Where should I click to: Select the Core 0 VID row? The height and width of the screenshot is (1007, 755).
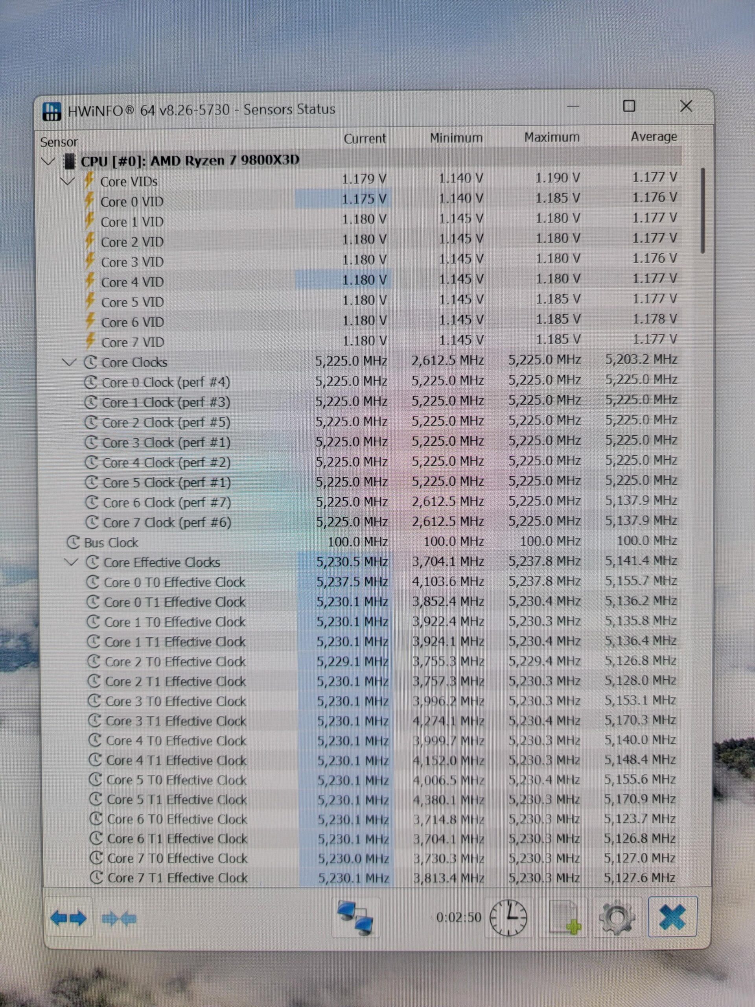[x=132, y=202]
